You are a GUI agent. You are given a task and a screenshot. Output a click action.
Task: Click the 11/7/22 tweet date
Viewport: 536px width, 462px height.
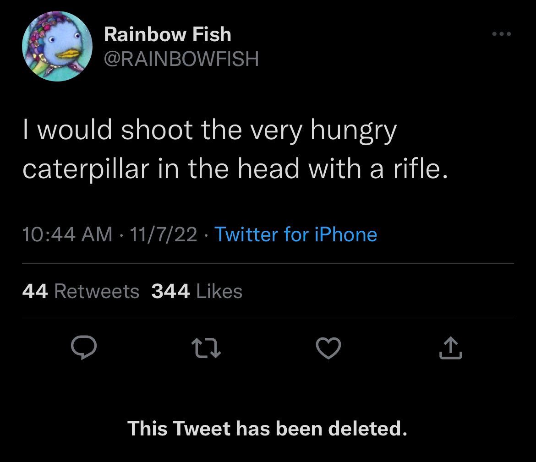coord(164,234)
